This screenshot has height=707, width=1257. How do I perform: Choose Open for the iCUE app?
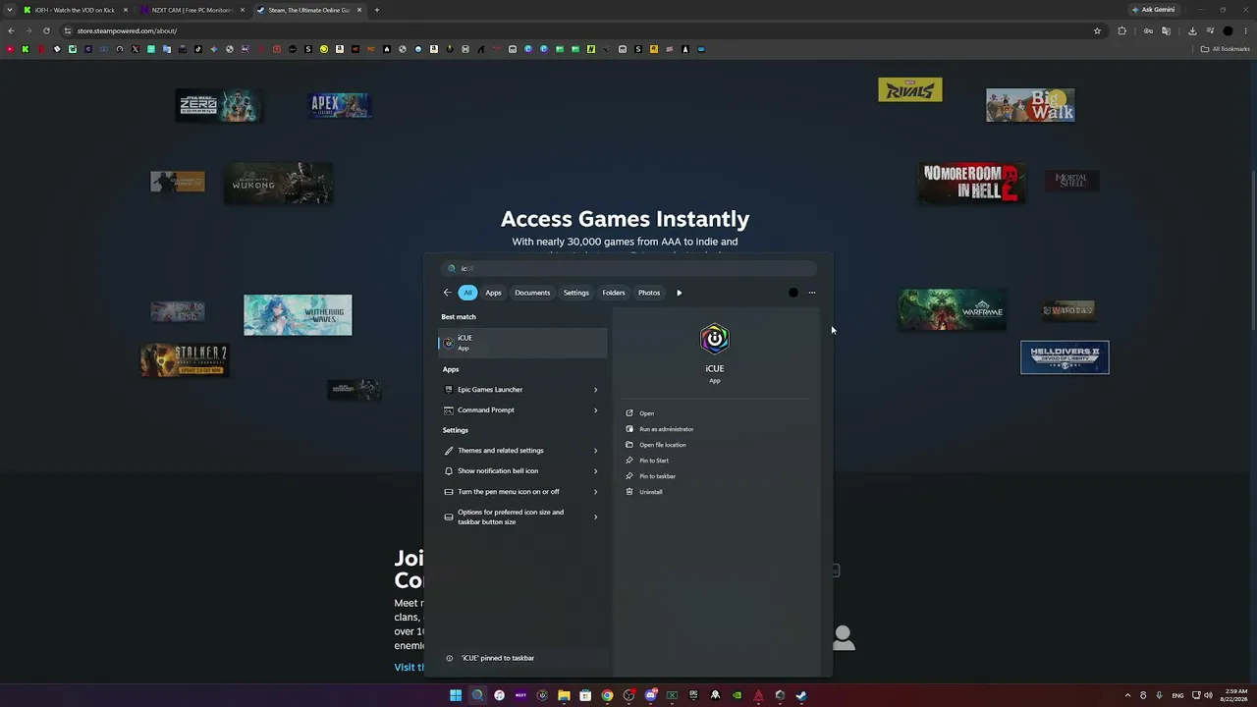(645, 413)
